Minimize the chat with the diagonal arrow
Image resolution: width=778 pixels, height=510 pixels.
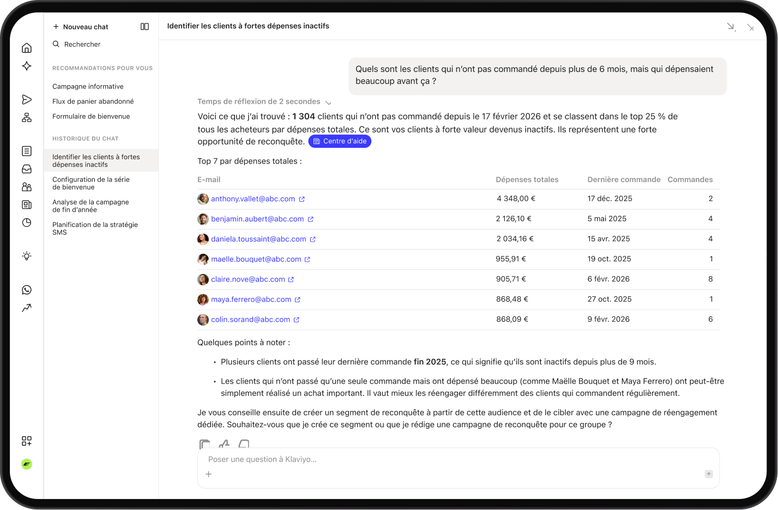[731, 27]
